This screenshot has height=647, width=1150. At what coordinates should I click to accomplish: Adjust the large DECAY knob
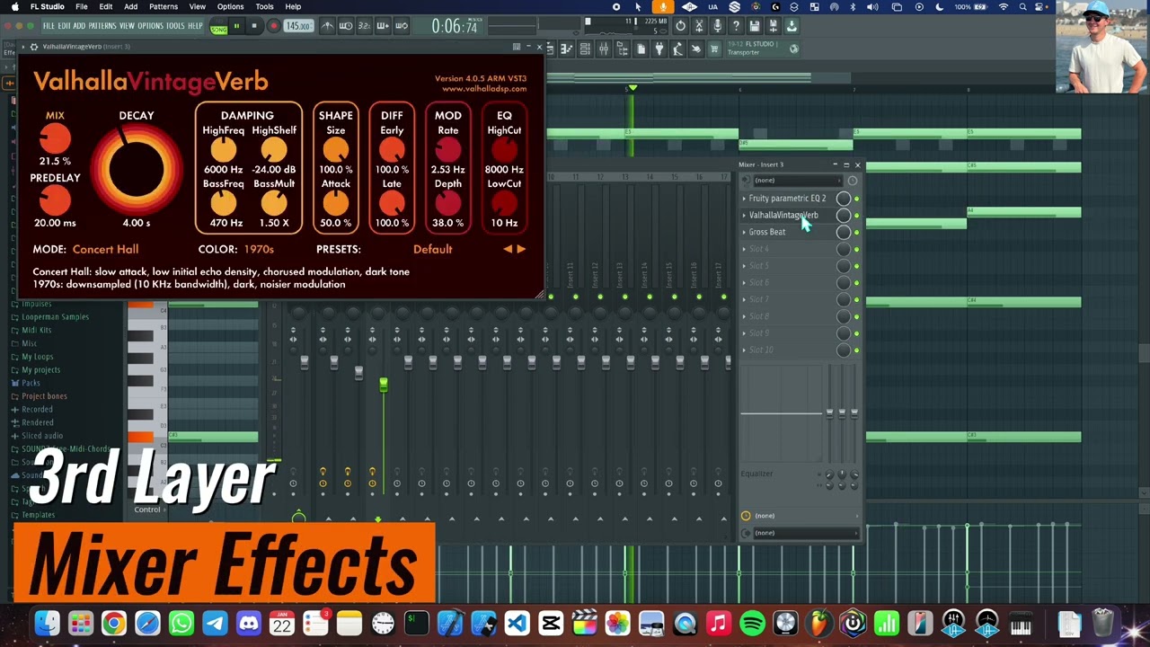click(137, 168)
